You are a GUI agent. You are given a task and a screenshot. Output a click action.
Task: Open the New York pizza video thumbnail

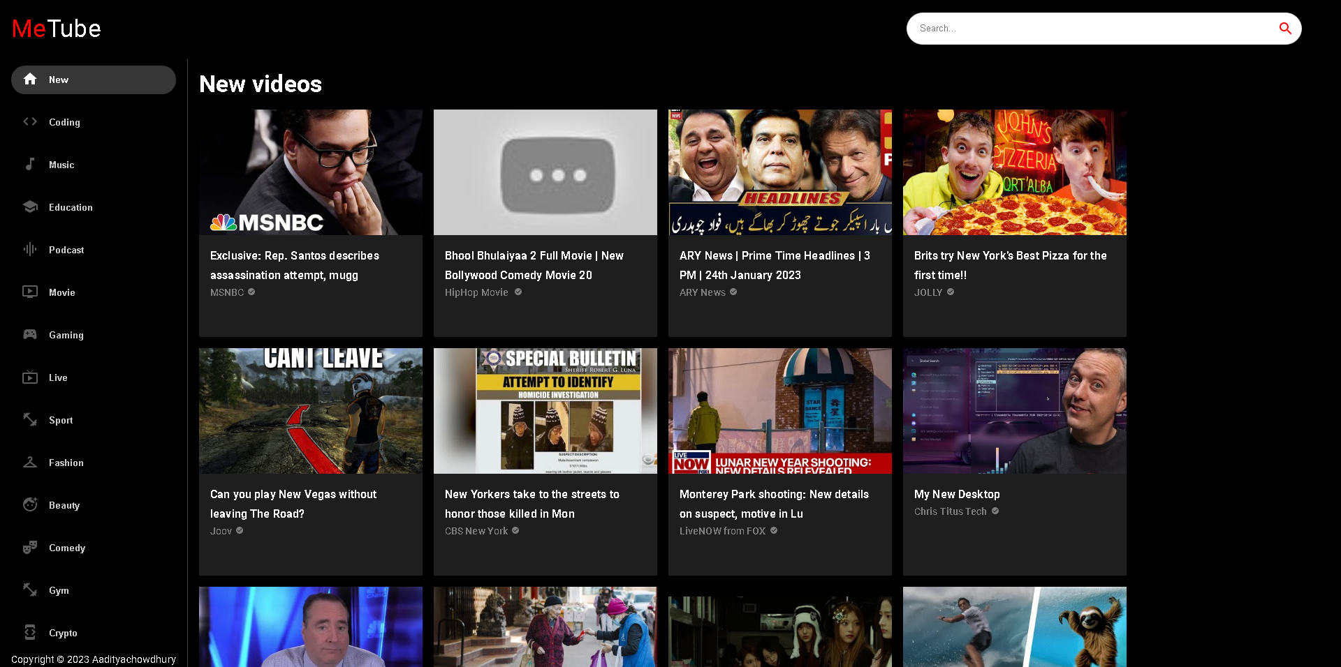(x=1015, y=172)
